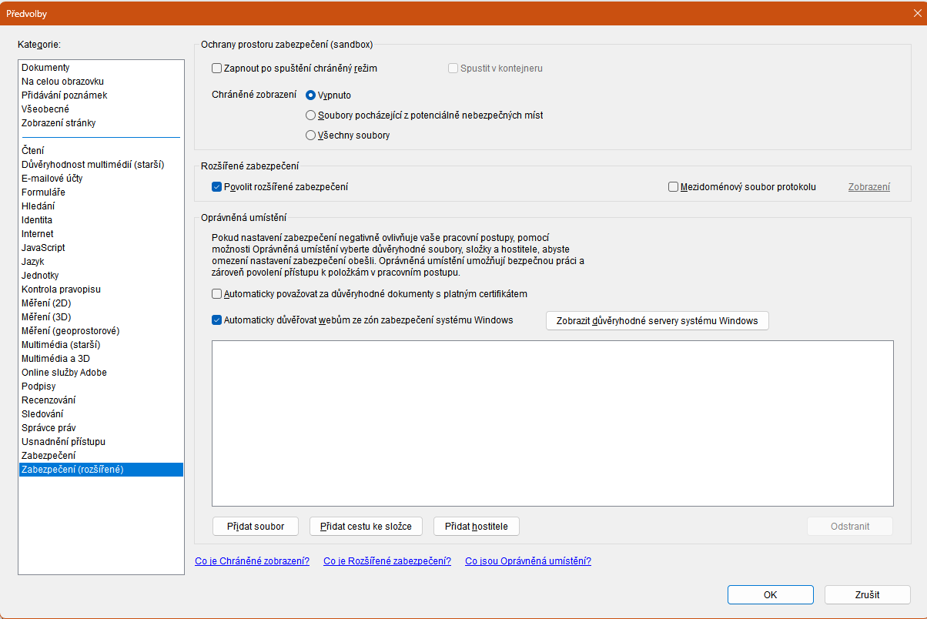Disable 'Automaticky důvěřovat webům' checkbox
This screenshot has width=927, height=619.
(217, 320)
